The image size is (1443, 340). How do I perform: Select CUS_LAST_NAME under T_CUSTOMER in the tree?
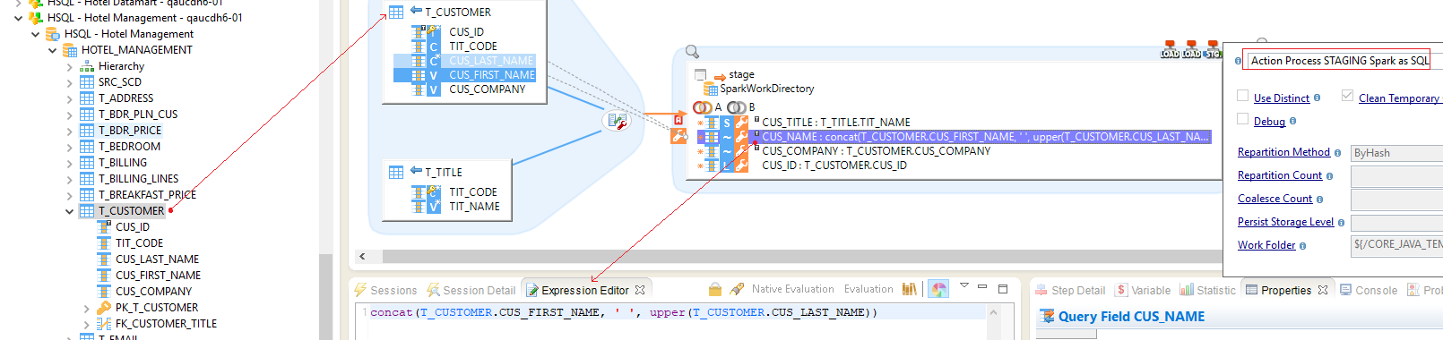click(157, 259)
